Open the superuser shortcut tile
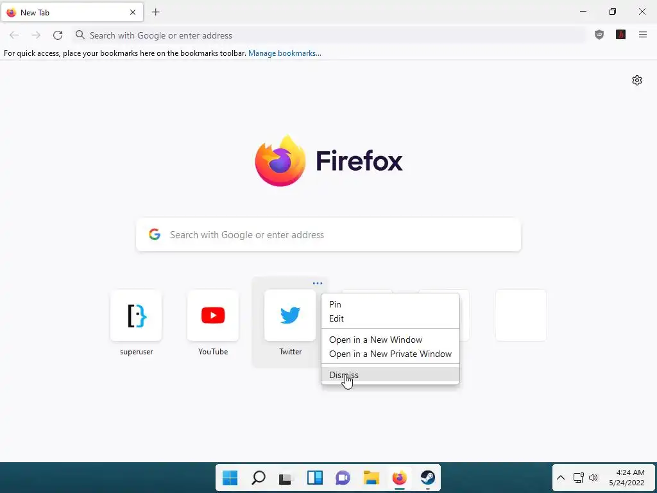The width and height of the screenshot is (657, 493). click(x=136, y=315)
